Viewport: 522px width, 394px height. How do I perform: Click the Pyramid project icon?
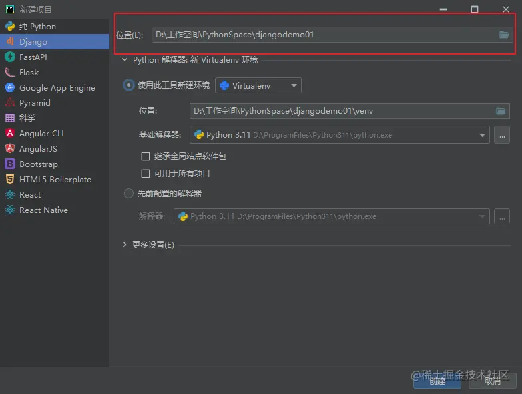[x=10, y=102]
